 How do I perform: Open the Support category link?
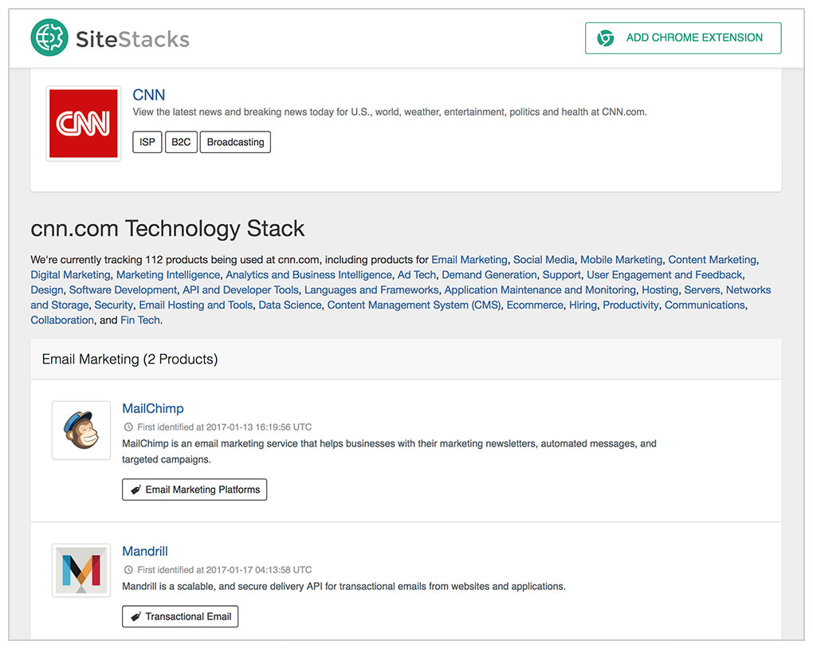562,275
